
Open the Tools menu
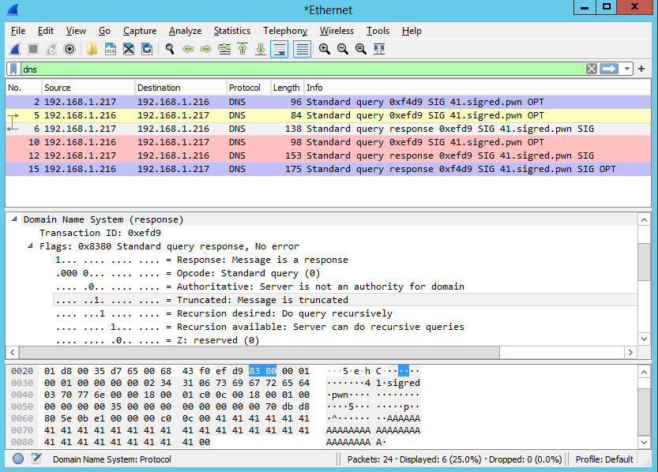pos(378,31)
